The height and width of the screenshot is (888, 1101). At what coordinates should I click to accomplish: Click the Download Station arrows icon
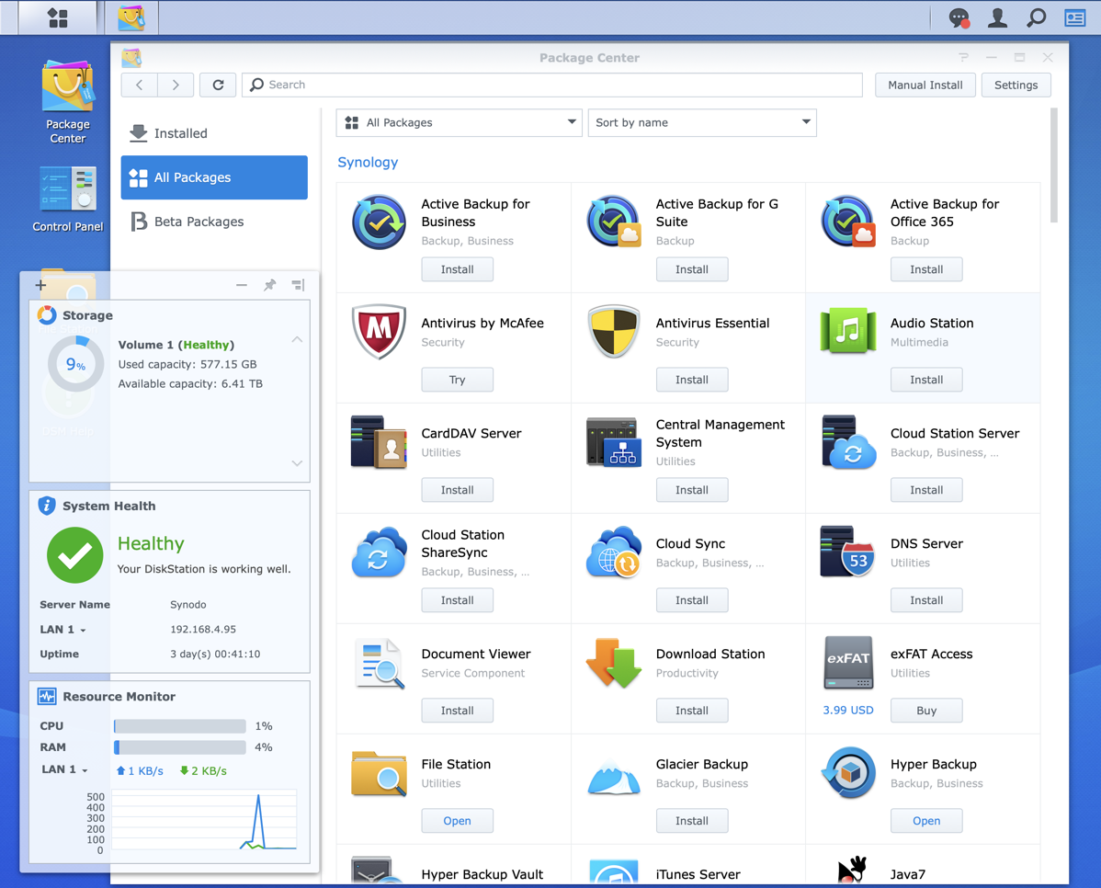(x=614, y=663)
